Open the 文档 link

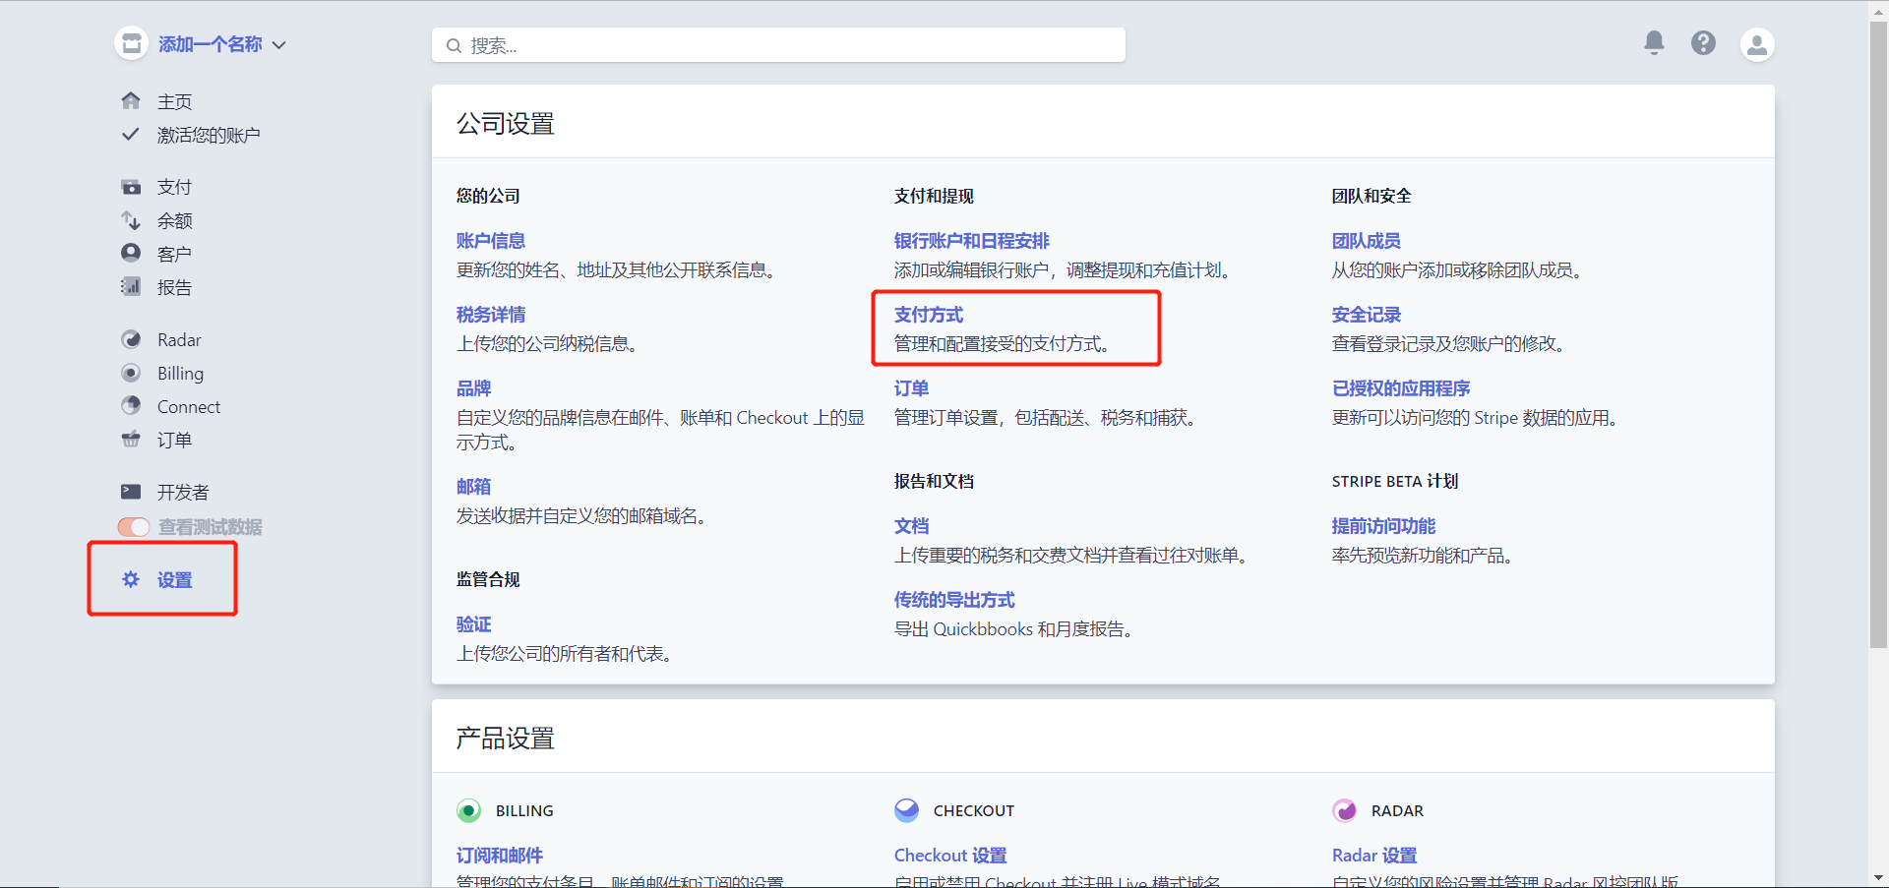912,526
